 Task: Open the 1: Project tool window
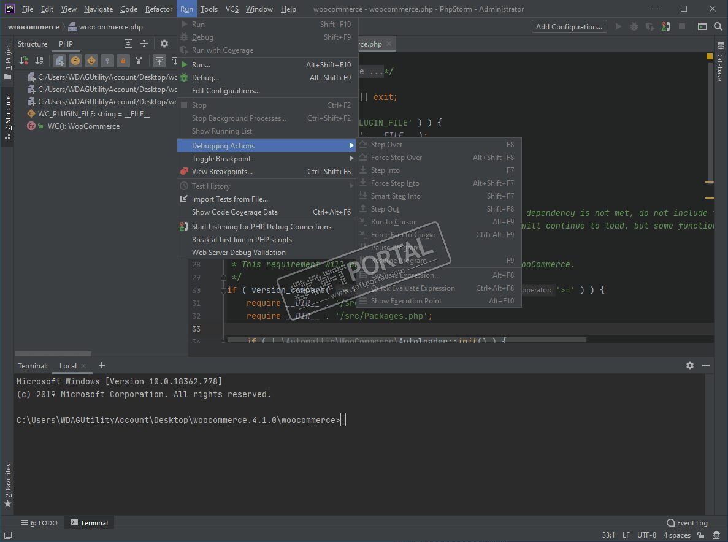tap(7, 60)
